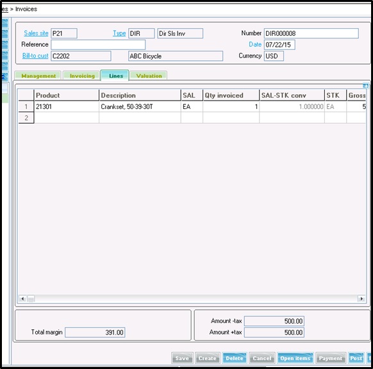Viewport: 373px width, 369px height.
Task: Click the Open items button
Action: (295, 358)
